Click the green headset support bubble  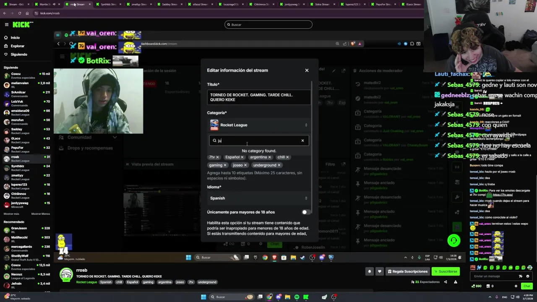pos(454,240)
